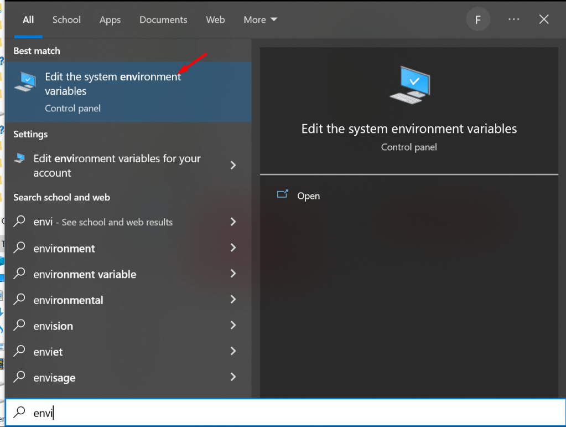Click into the search text field
566x427 pixels.
click(277, 413)
